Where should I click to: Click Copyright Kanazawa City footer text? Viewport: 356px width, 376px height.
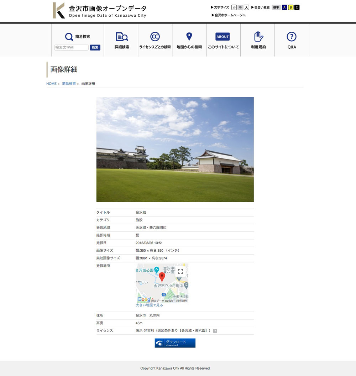[x=175, y=368]
